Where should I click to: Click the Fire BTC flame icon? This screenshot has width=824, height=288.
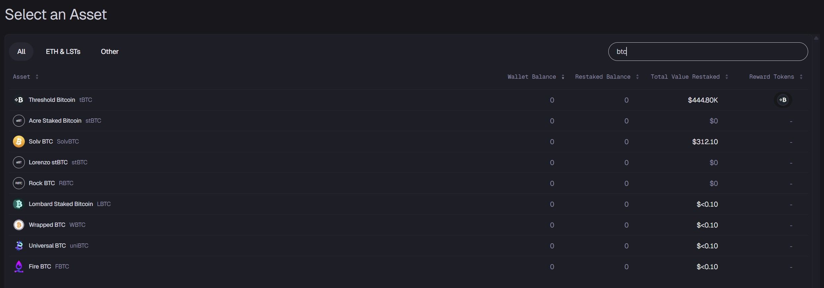(x=19, y=267)
